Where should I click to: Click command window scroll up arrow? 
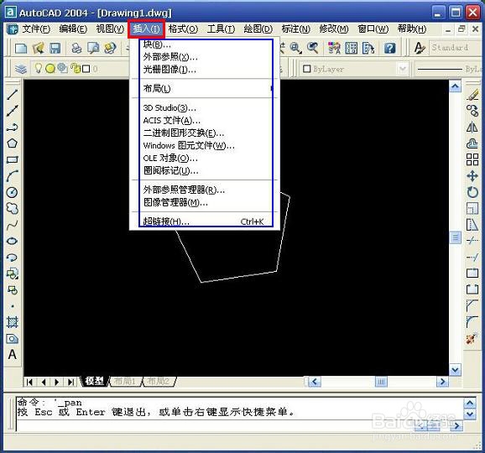pos(470,403)
